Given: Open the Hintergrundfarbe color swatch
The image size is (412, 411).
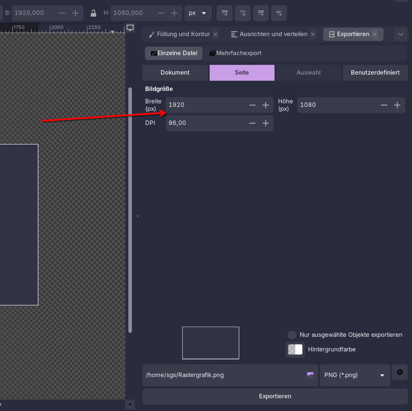Looking at the screenshot, I should pyautogui.click(x=295, y=350).
